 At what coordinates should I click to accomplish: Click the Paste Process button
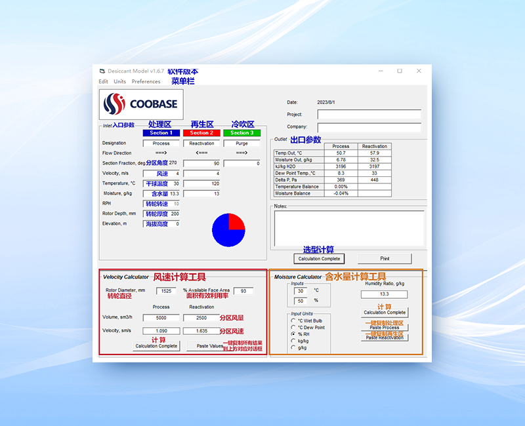pyautogui.click(x=385, y=327)
